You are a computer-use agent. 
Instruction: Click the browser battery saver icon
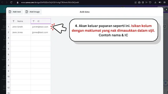click(x=160, y=2)
